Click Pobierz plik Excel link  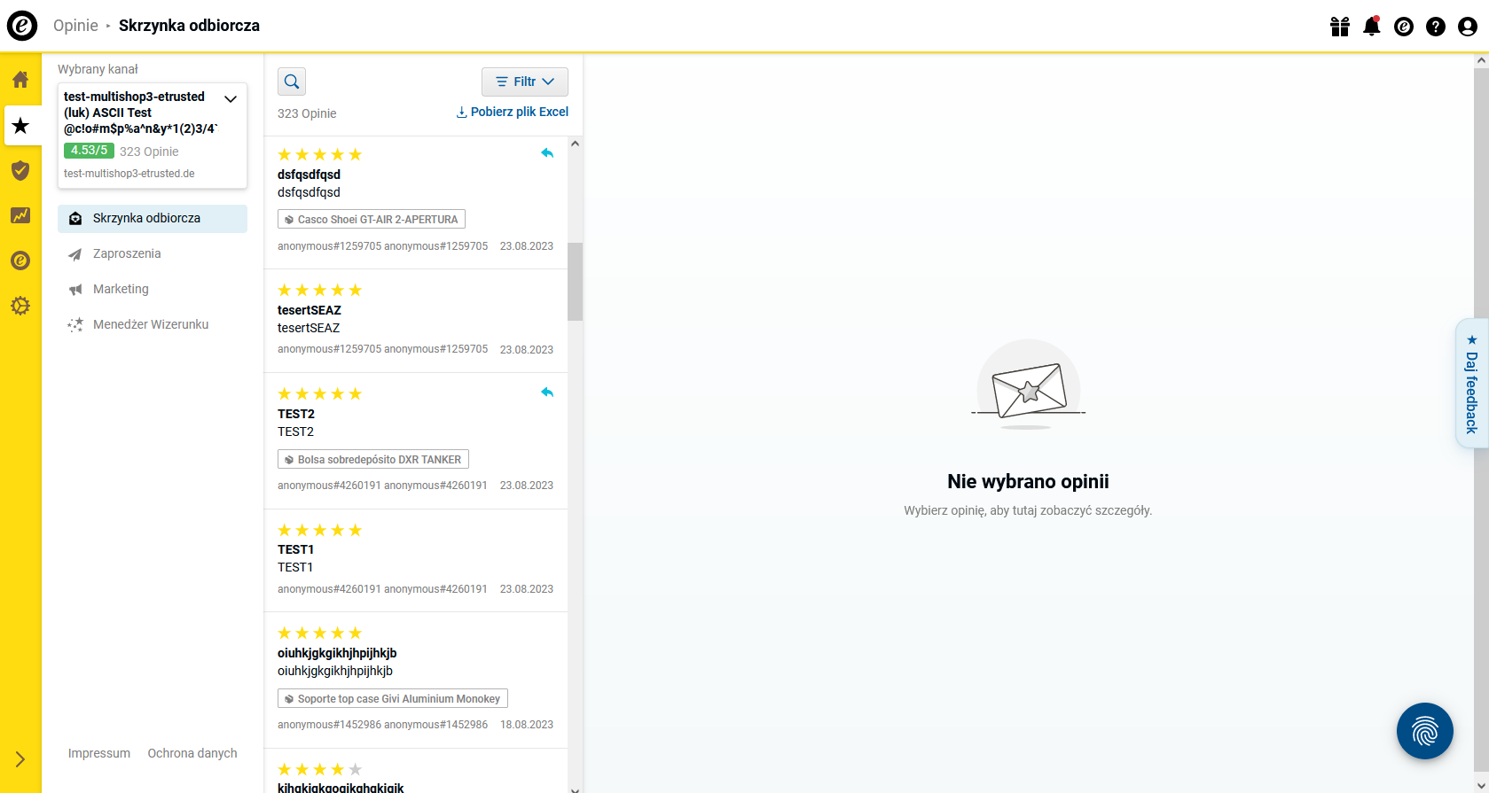point(512,112)
